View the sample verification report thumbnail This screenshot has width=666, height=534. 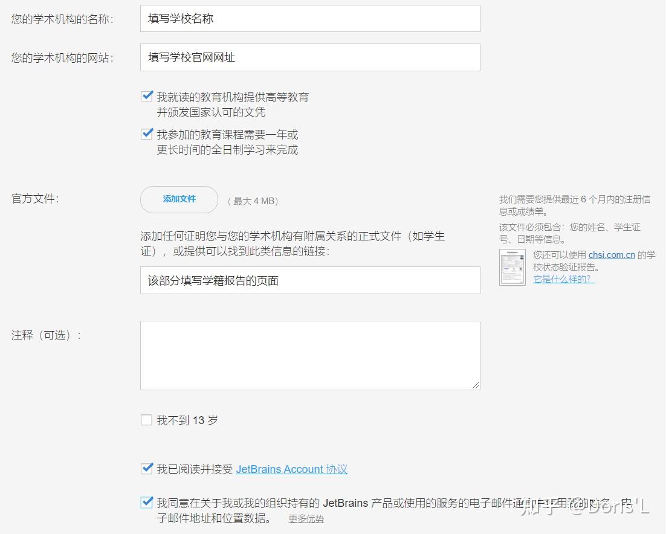(512, 266)
